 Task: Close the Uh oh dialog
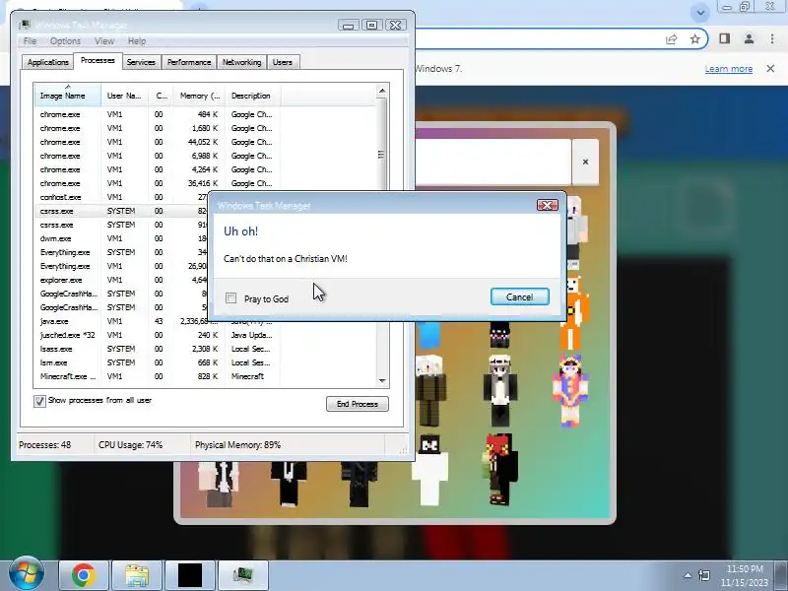coord(548,205)
